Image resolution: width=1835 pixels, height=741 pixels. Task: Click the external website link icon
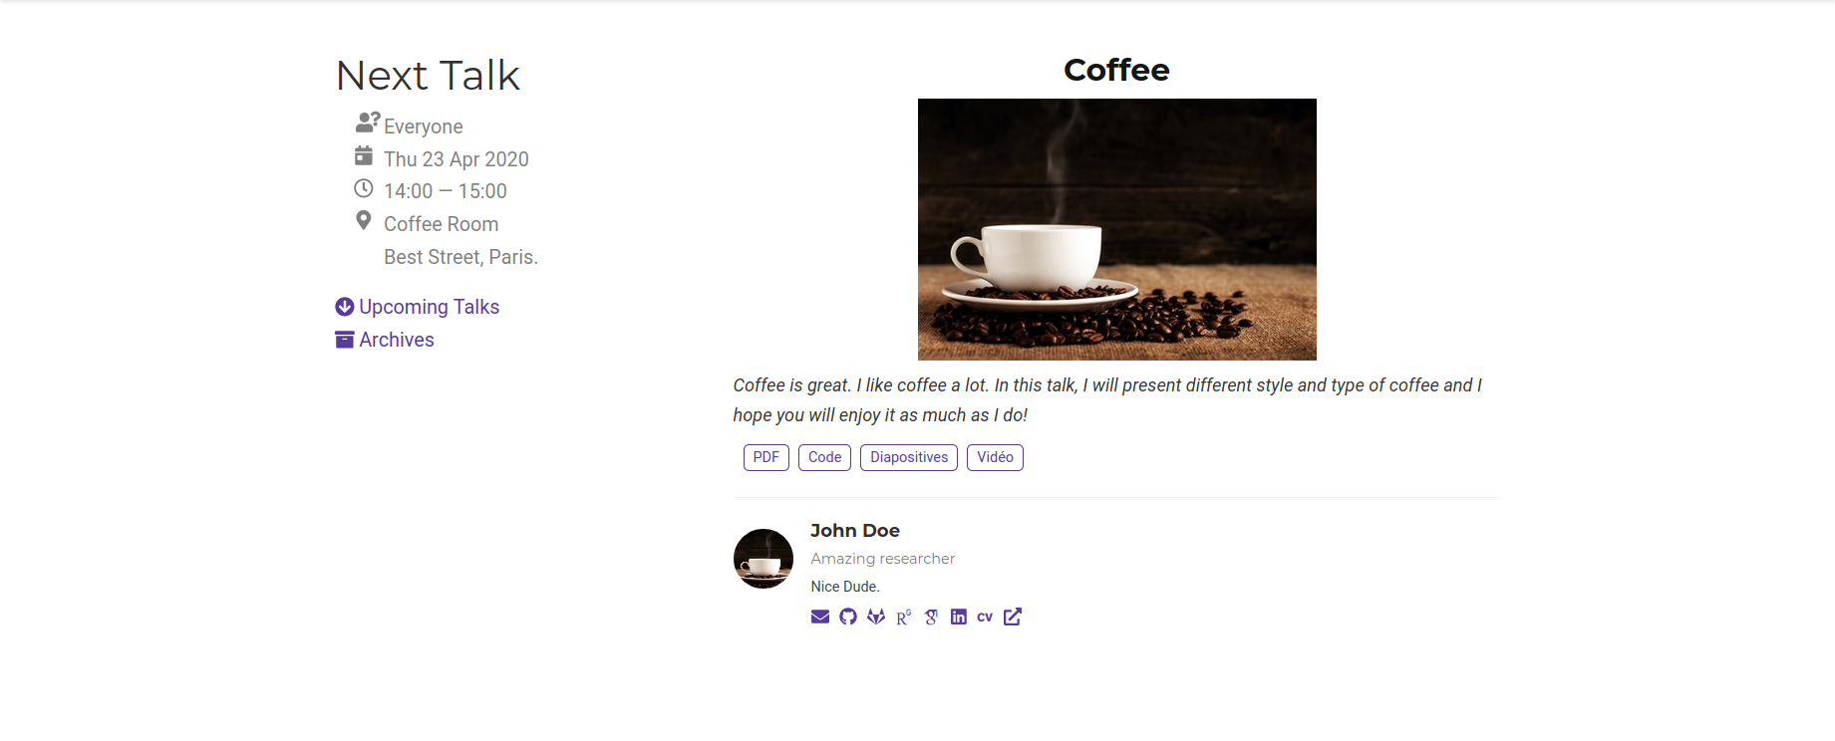click(x=1013, y=617)
